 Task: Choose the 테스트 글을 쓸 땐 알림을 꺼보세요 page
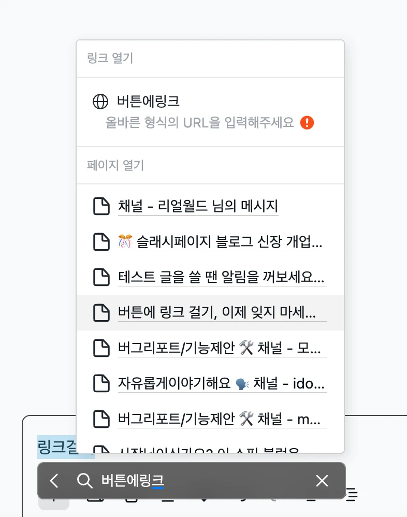222,277
